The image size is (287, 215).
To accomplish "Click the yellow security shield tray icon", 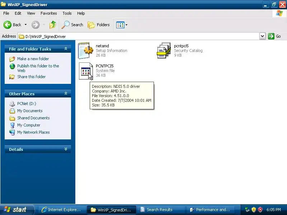I will [x=254, y=210].
